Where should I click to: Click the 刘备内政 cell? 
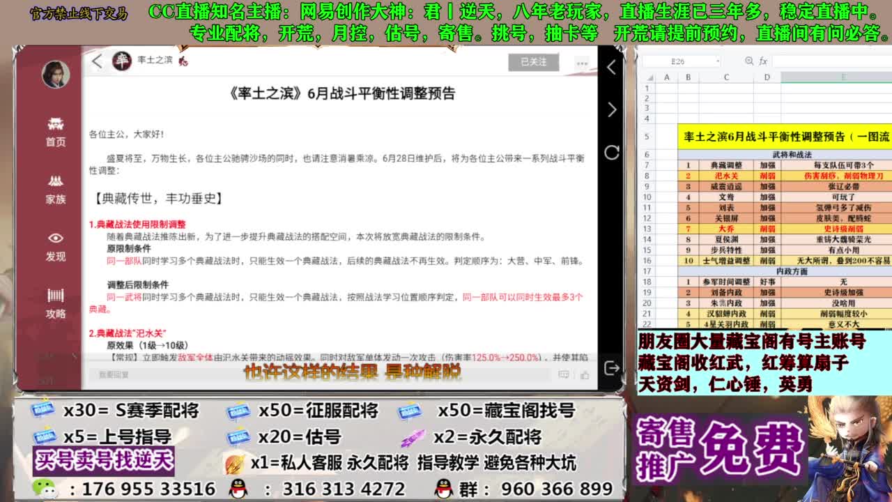[x=726, y=292]
